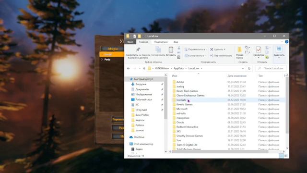307x173 pixels.
Task: Click the Paste shortcut icon in clipboard group
Action: coord(179,57)
